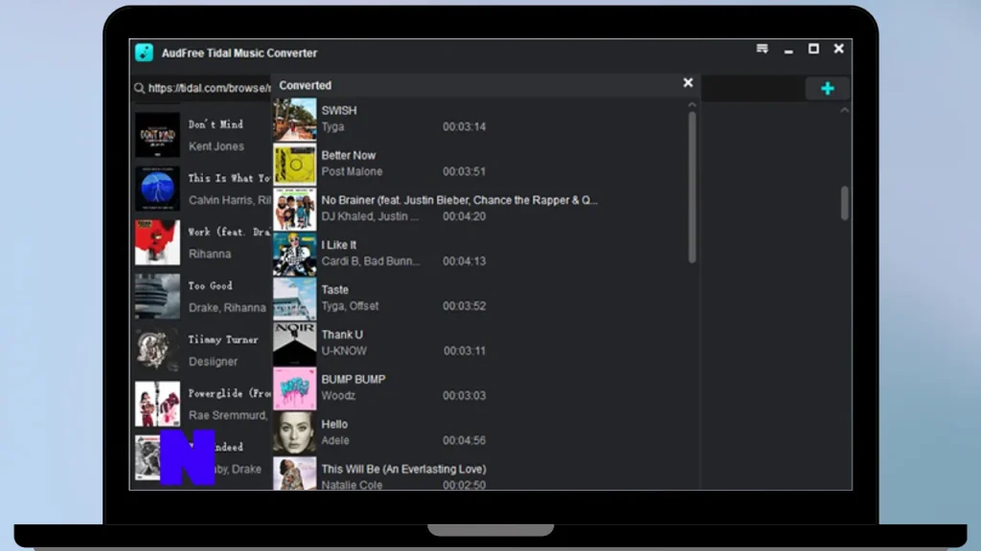
Task: Click the Don't Mind song title
Action: [x=216, y=124]
